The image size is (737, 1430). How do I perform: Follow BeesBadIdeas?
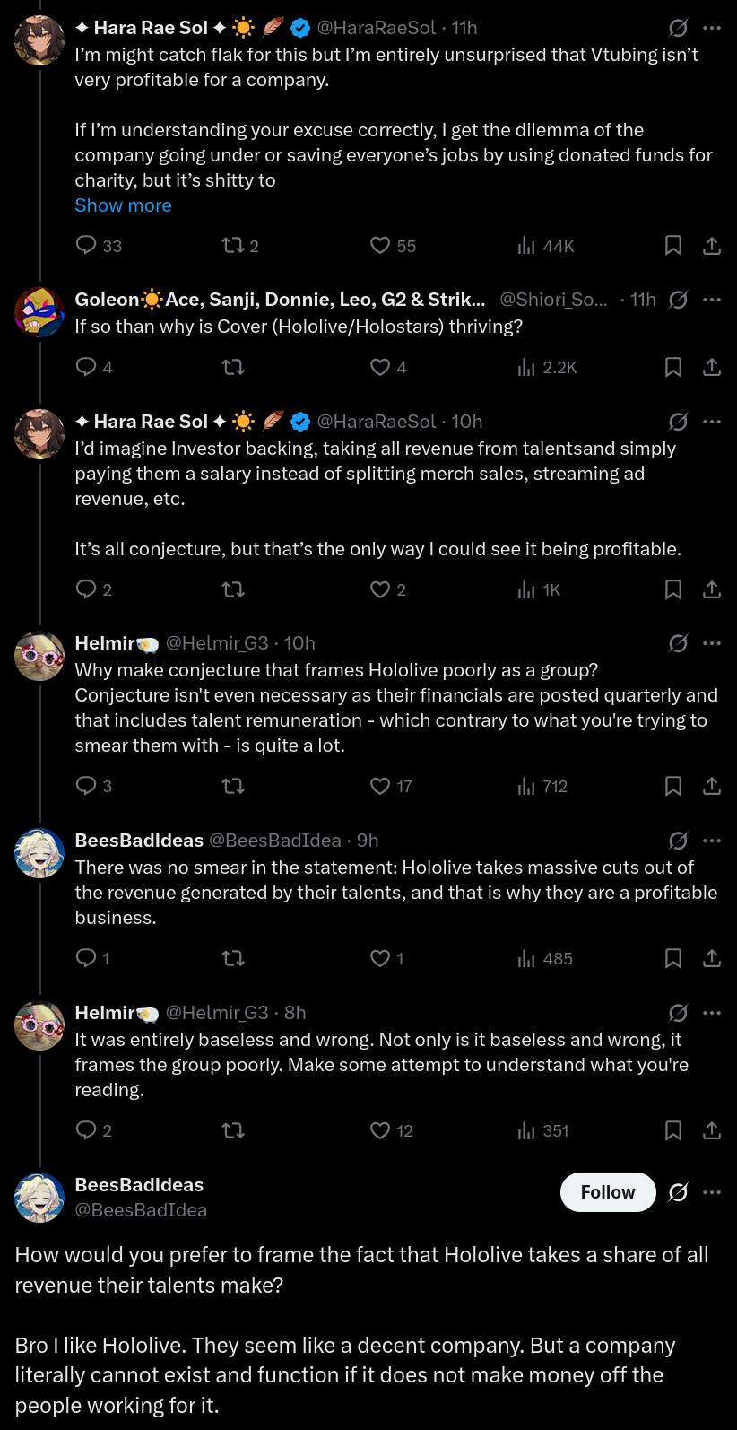pos(608,1192)
